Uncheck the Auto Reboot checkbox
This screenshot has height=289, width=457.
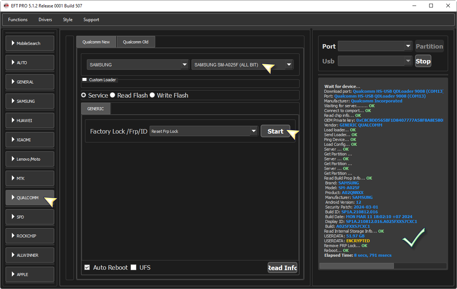pyautogui.click(x=87, y=267)
